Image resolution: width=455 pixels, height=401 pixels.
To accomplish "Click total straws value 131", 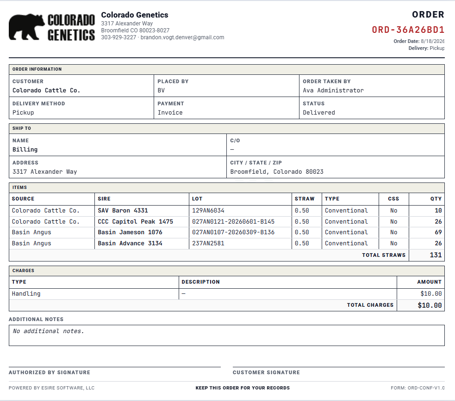I will coord(436,255).
